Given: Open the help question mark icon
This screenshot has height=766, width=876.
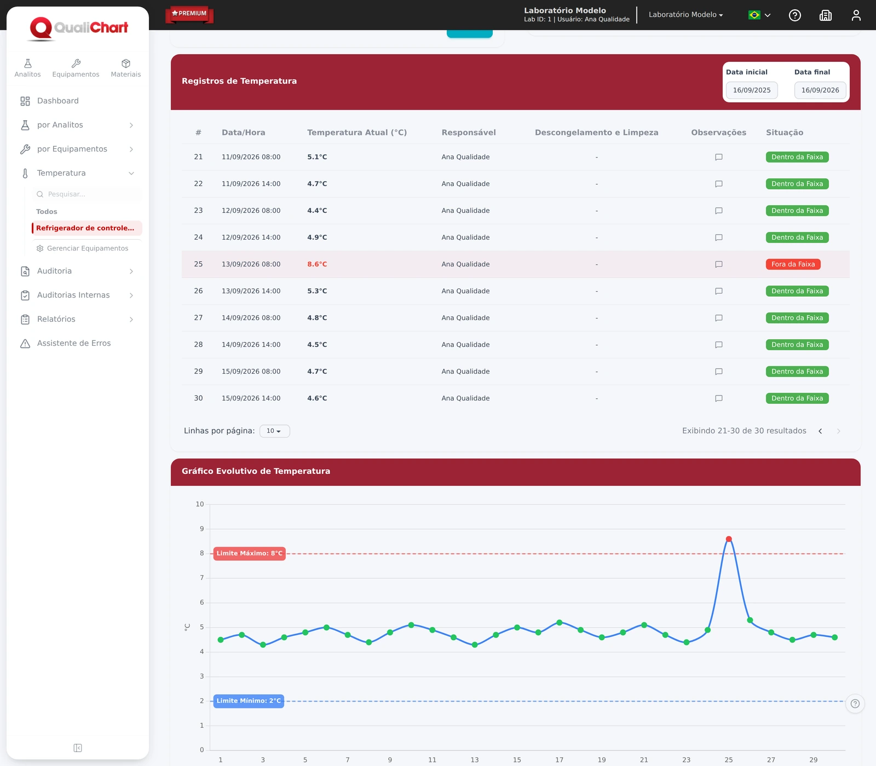Looking at the screenshot, I should click(x=795, y=15).
